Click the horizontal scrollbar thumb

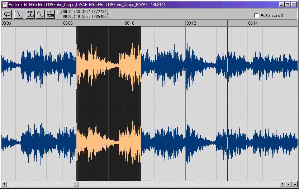[x=76, y=184]
